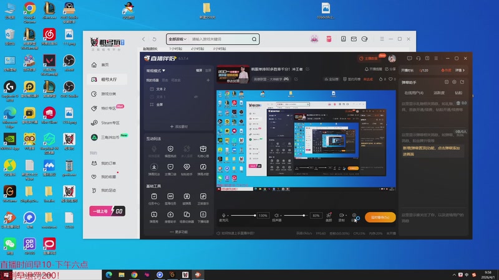Open the 弹幕点歌 music icon
Screen dimensions: 499x280
pyautogui.click(x=203, y=167)
